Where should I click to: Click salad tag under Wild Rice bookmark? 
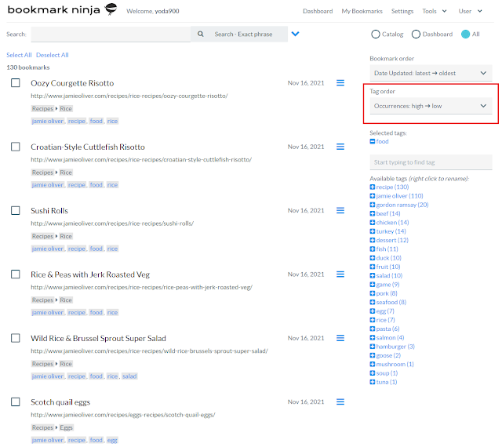129,376
